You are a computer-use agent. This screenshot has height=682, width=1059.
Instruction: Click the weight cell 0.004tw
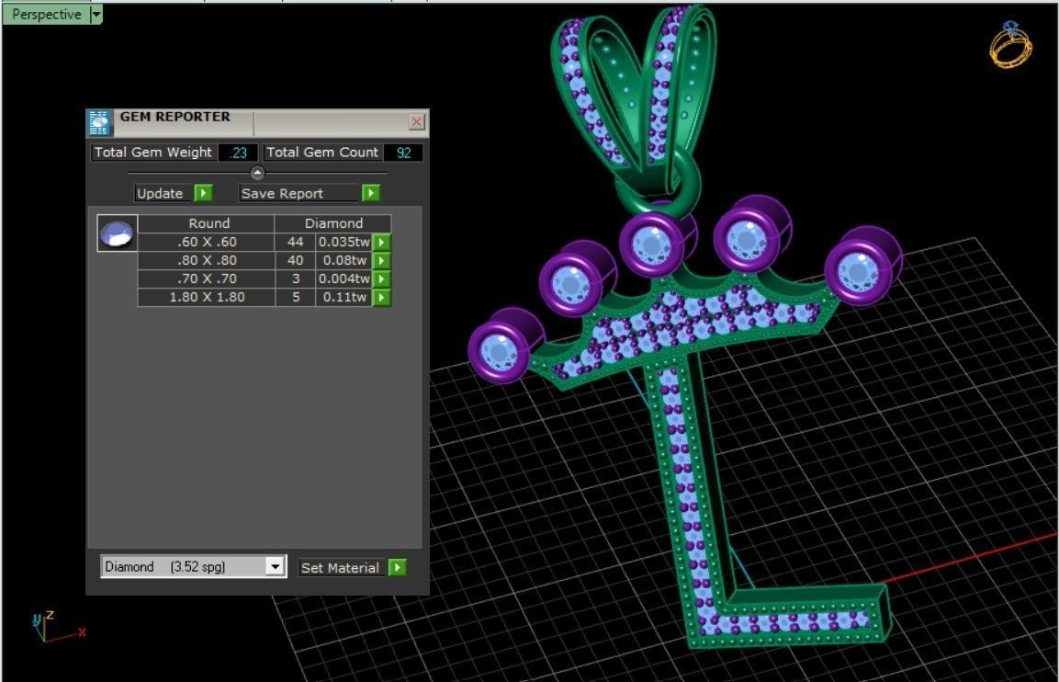tap(344, 278)
